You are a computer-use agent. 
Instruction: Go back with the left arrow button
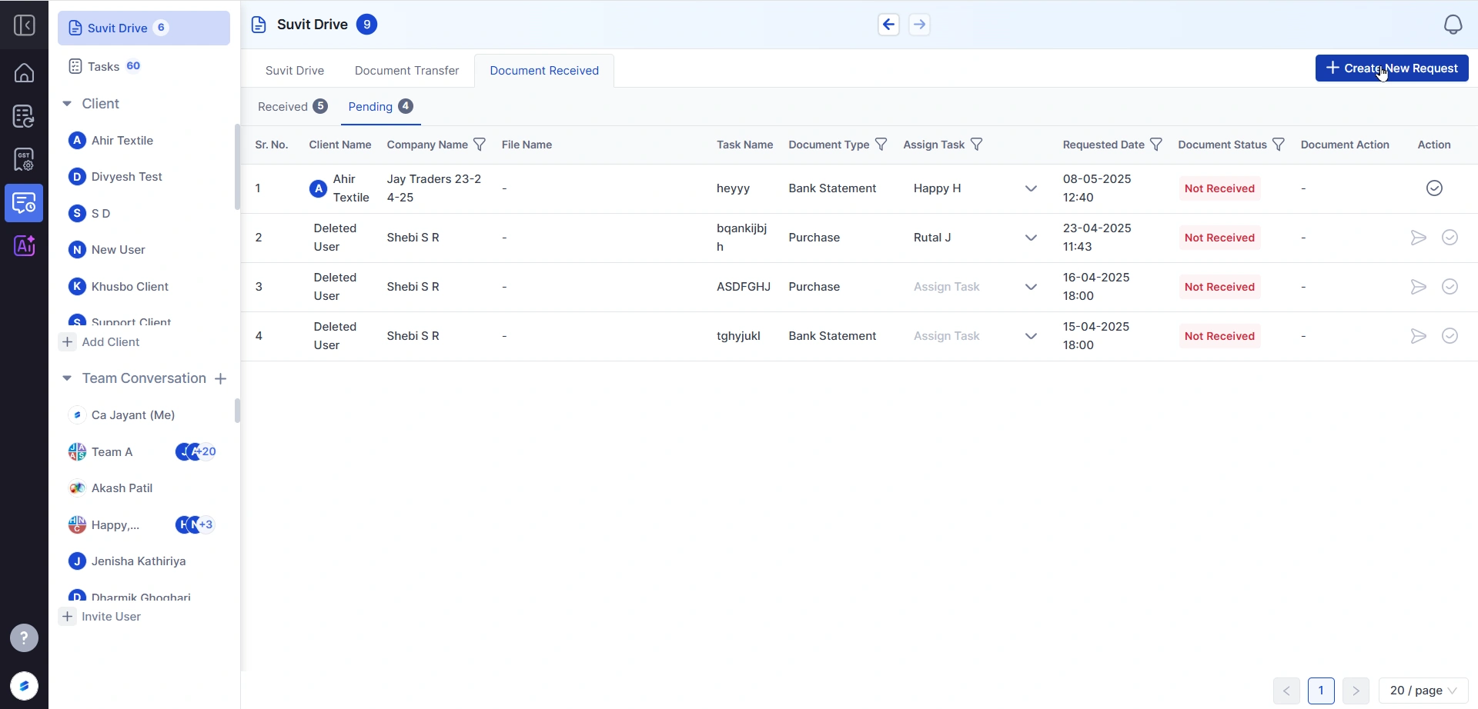888,25
